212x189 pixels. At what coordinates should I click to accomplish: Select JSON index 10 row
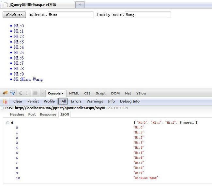18,178
